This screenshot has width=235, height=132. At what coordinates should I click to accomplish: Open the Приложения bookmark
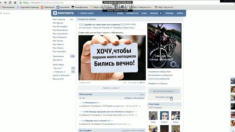tap(7, 7)
